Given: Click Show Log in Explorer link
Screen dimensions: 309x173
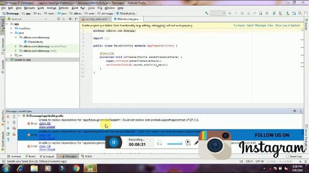Looking at the screenshot, I should (x=288, y=25).
